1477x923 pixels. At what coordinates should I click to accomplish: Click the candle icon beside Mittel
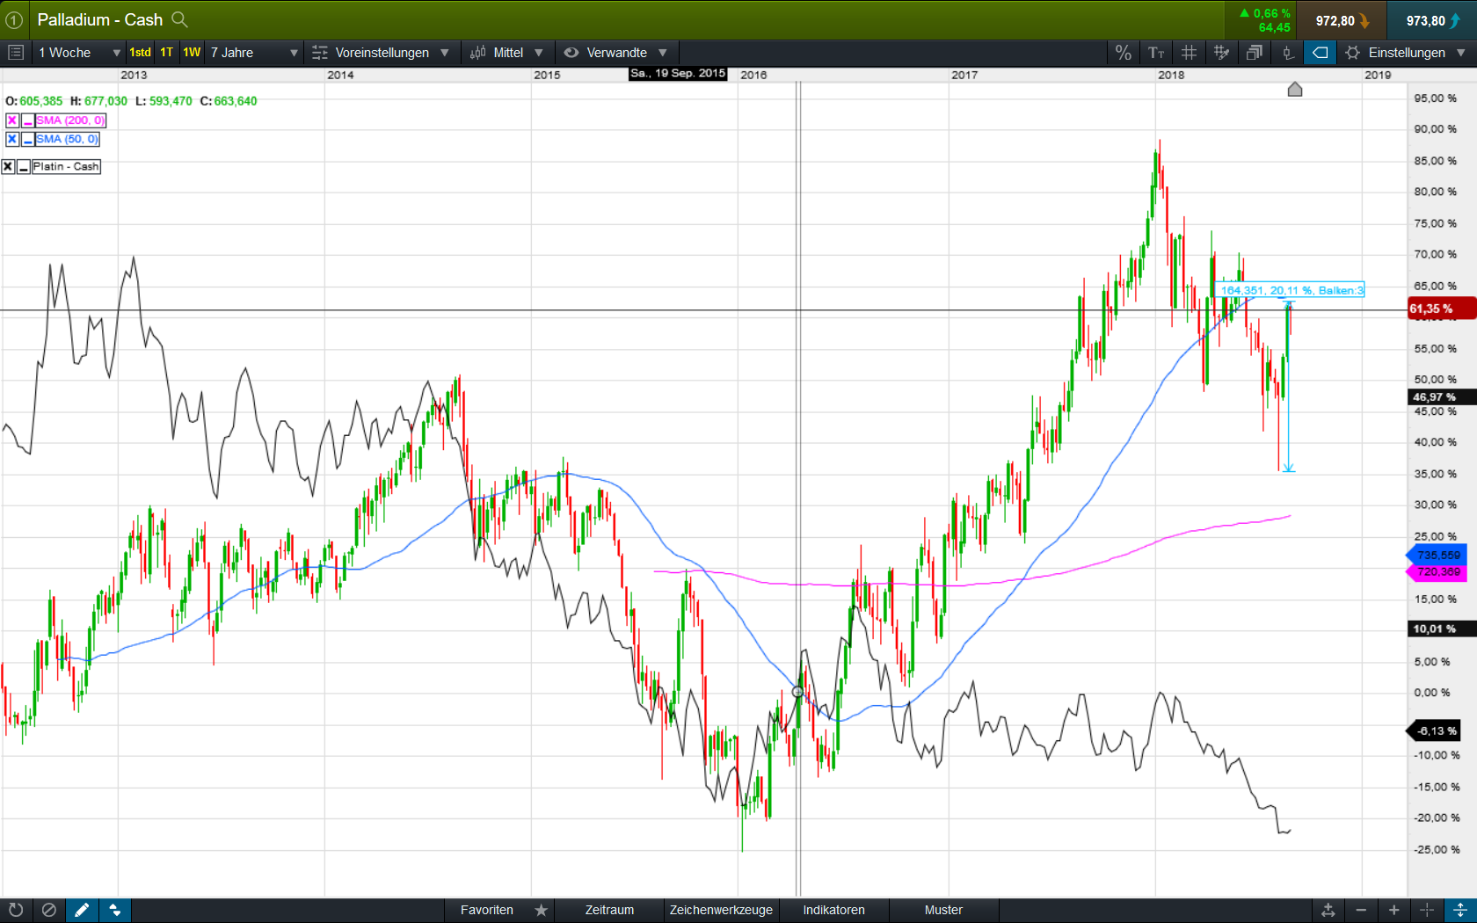[x=478, y=53]
